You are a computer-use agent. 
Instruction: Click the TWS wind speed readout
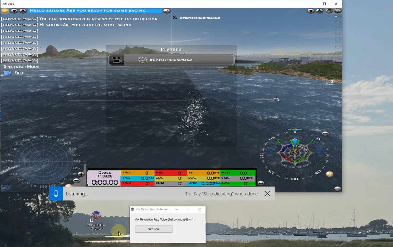137,178
